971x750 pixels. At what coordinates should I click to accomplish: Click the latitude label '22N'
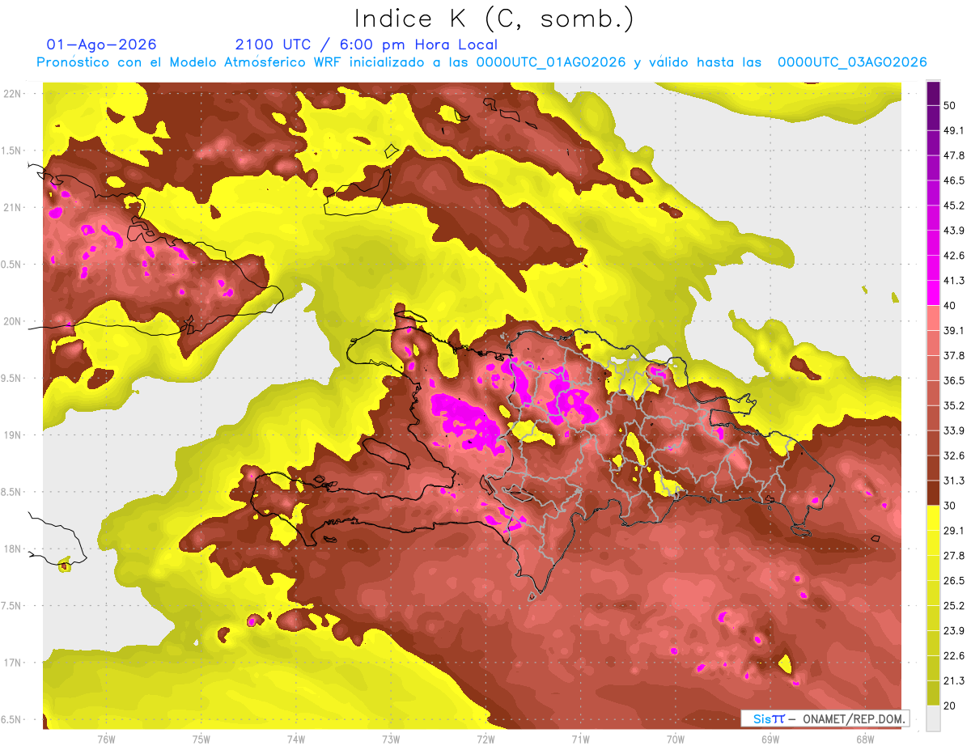(12, 94)
